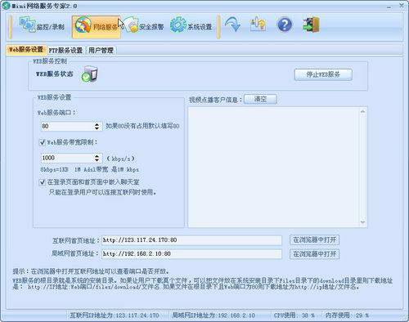Image resolution: width=409 pixels, height=322 pixels.
Task: Switch to the Web服务设置 tab
Action: 26,50
